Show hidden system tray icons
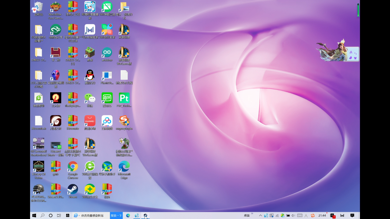Image resolution: width=390 pixels, height=219 pixels. point(260,215)
